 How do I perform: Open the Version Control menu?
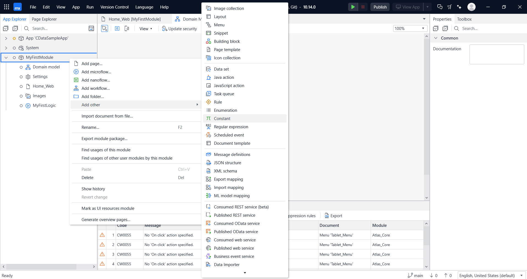point(114,7)
